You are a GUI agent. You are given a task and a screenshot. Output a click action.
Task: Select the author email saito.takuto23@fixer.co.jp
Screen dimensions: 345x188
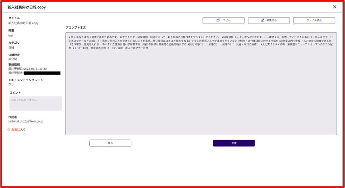coord(26,121)
